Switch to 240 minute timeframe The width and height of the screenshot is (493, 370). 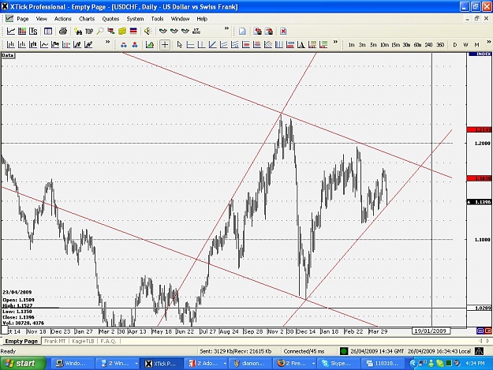click(428, 45)
